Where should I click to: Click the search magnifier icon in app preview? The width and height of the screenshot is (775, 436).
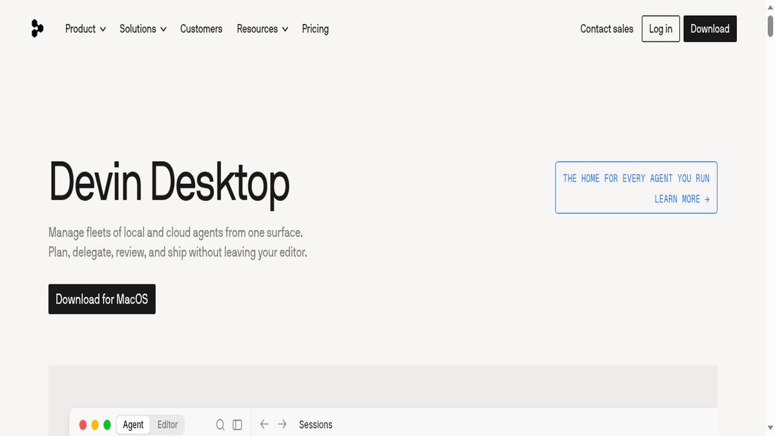(220, 424)
